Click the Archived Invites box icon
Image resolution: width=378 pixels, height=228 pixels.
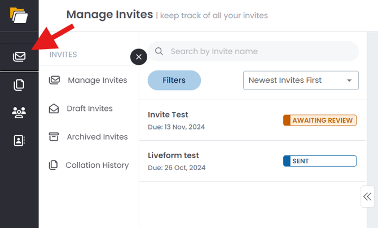pos(54,137)
